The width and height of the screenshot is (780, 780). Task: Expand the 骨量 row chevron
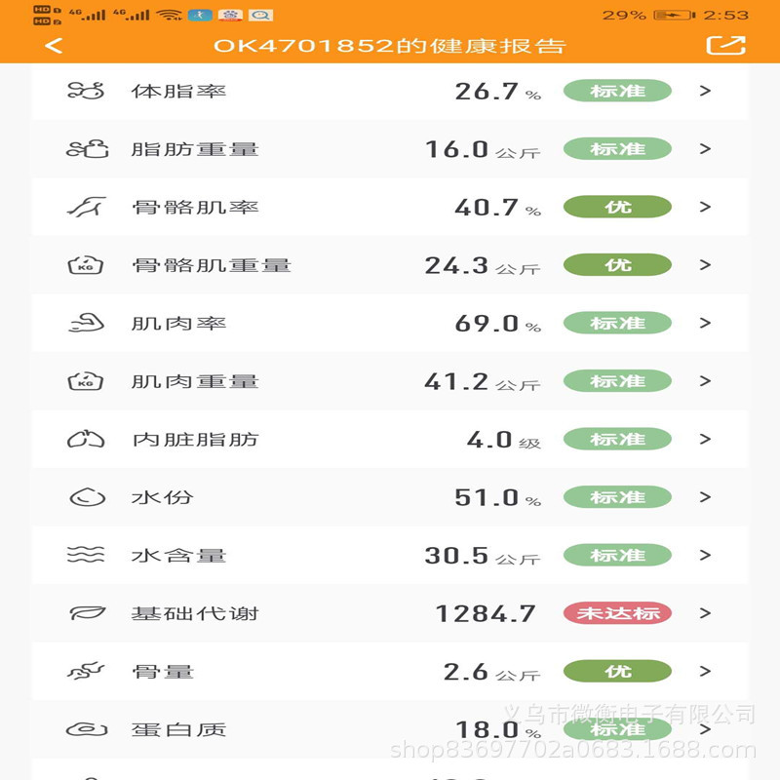coord(706,671)
